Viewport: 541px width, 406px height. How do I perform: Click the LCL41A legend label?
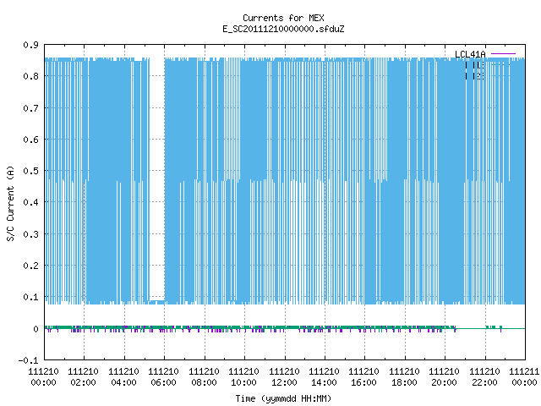pyautogui.click(x=470, y=54)
